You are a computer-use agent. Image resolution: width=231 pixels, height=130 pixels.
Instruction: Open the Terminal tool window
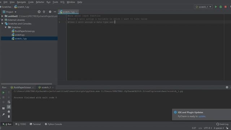coord(35,124)
